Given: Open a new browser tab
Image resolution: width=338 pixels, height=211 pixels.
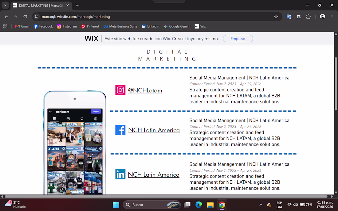Looking at the screenshot, I should (77, 6).
